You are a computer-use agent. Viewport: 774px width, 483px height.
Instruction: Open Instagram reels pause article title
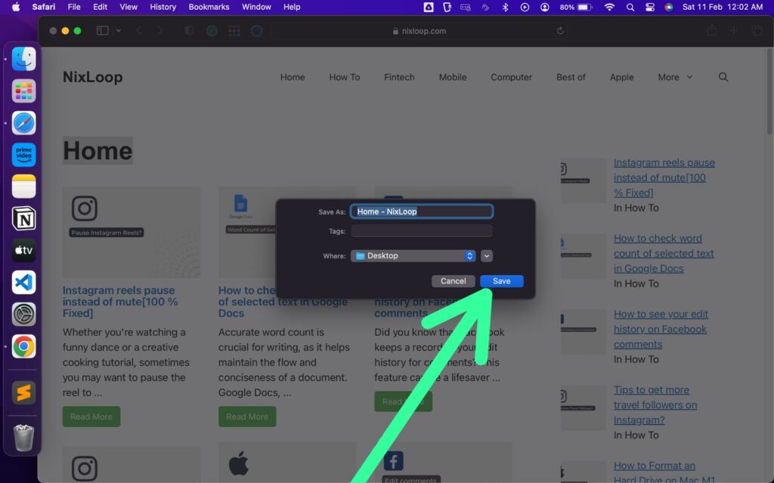120,302
